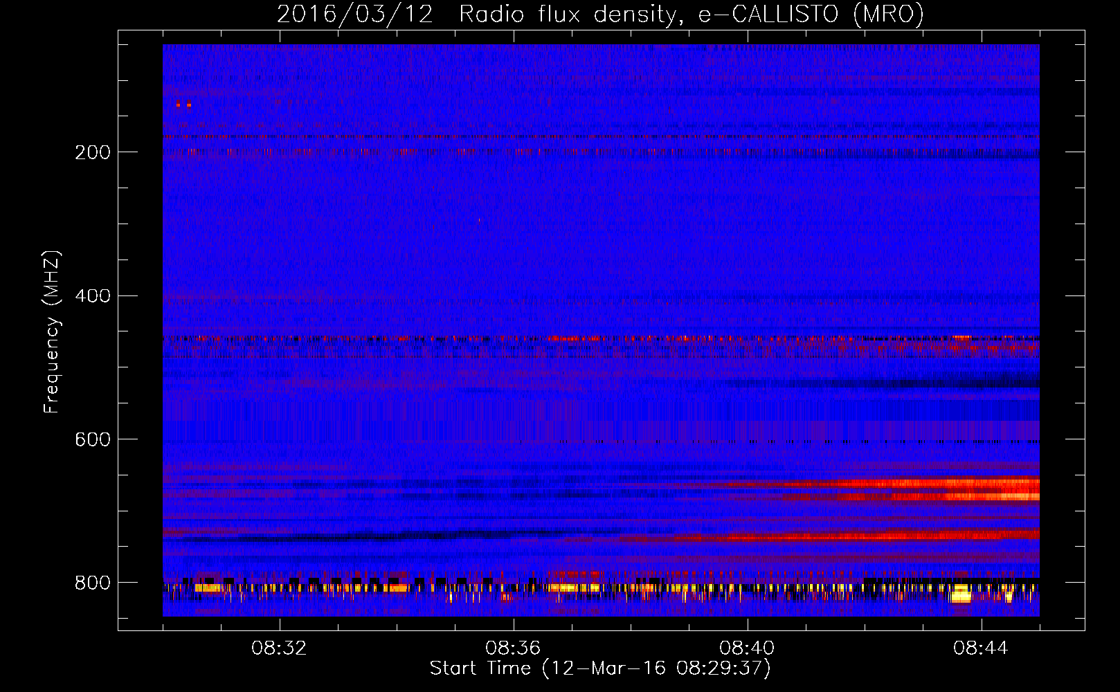Click the 800 frequency tick label

coord(93,583)
